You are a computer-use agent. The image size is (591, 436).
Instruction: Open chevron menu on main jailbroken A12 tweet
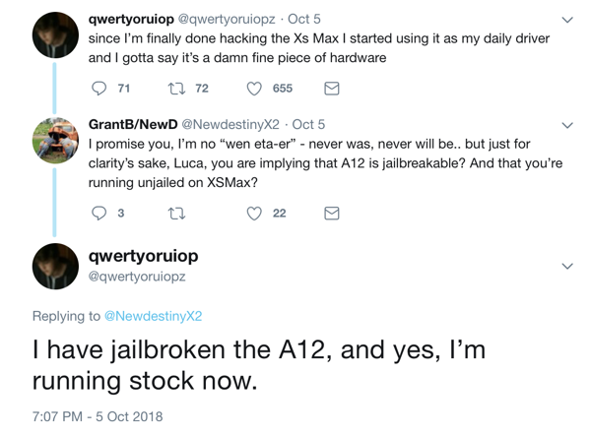click(x=567, y=266)
